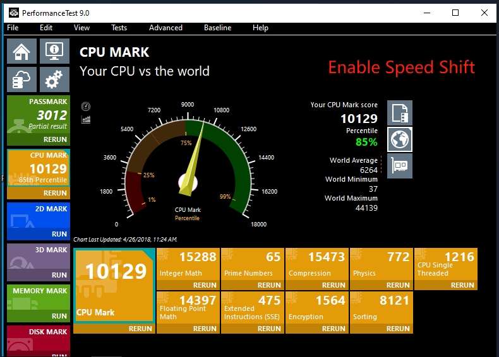Screen dimensions: 499x357
Task: Select the world globe comparison icon
Action: tap(400, 139)
